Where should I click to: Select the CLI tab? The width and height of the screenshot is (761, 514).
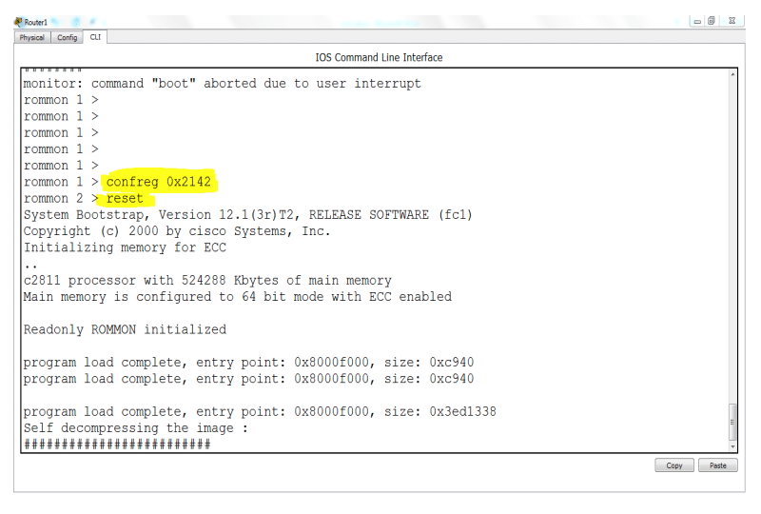coord(95,37)
